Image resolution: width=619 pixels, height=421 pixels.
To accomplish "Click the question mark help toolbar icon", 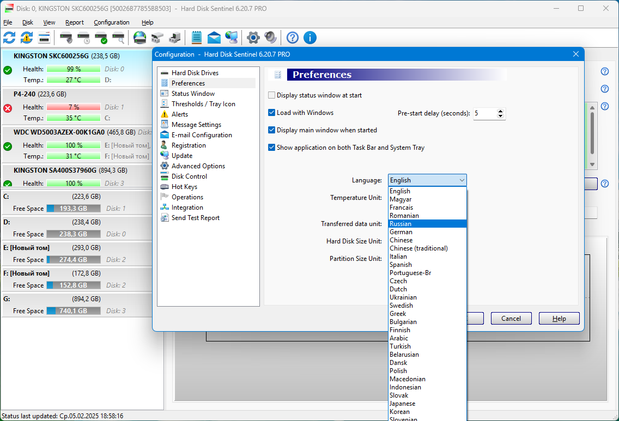I will click(293, 38).
